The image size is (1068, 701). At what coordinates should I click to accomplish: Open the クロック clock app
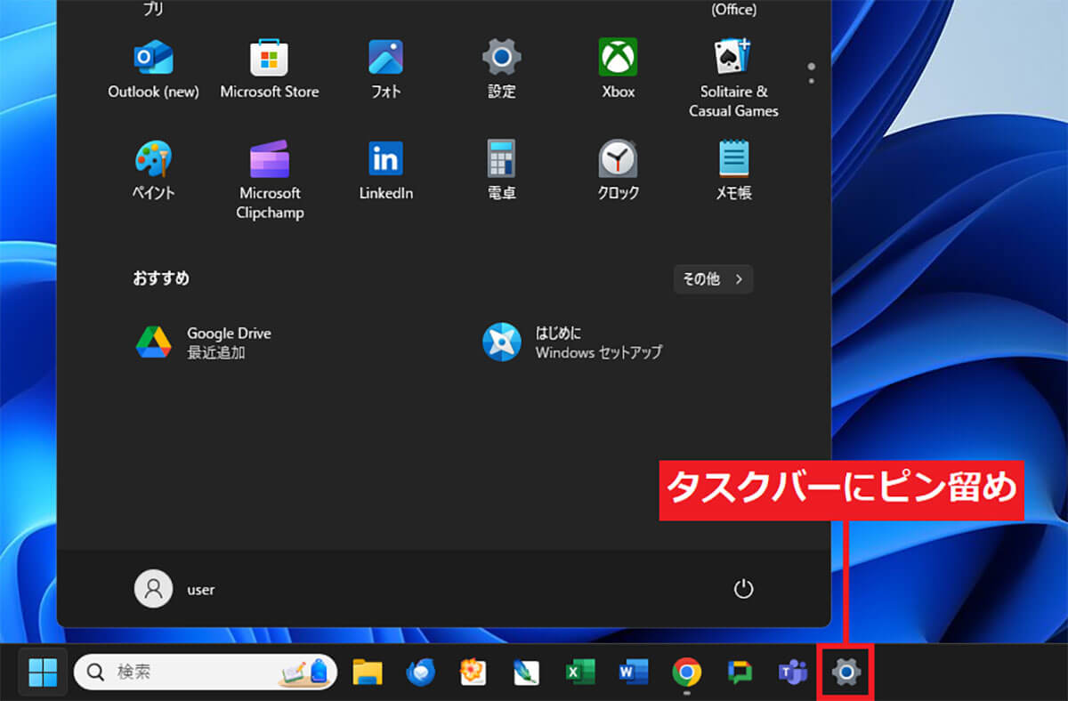pyautogui.click(x=618, y=171)
